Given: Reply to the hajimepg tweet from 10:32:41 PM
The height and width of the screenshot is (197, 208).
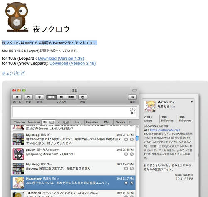Looking at the screenshot, I should point(131,140).
